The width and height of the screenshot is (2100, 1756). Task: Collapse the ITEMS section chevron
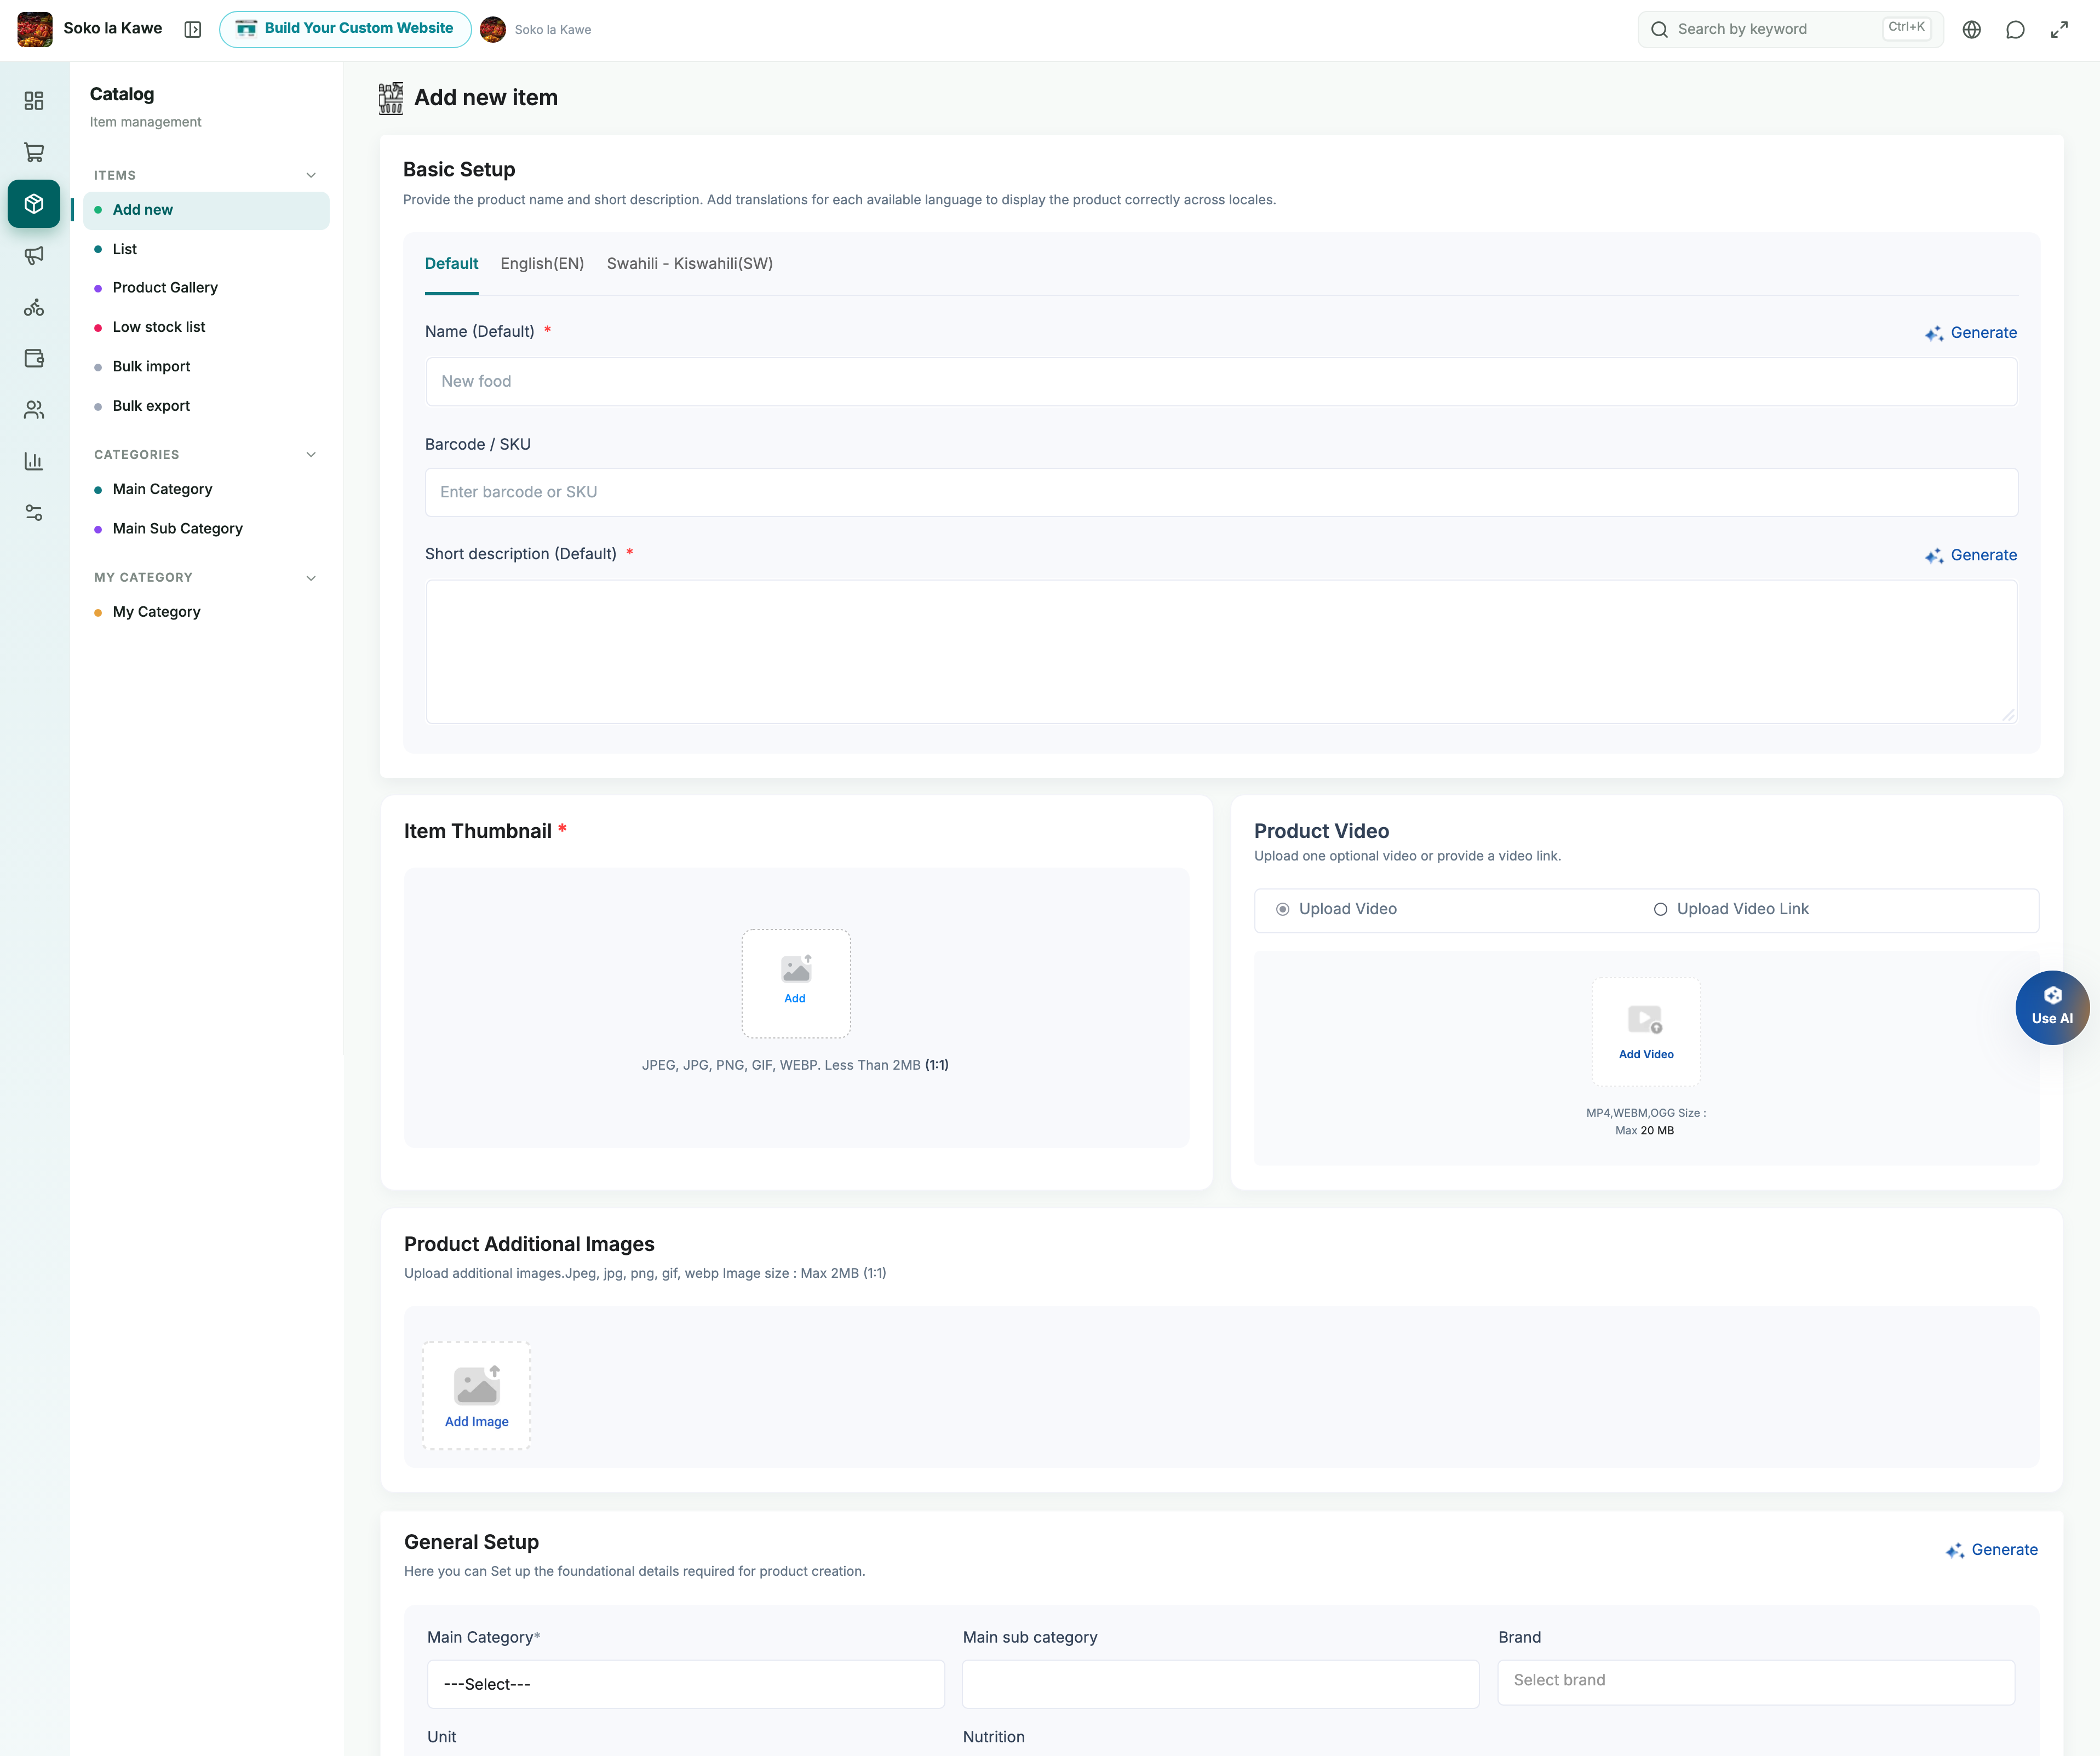click(x=311, y=175)
